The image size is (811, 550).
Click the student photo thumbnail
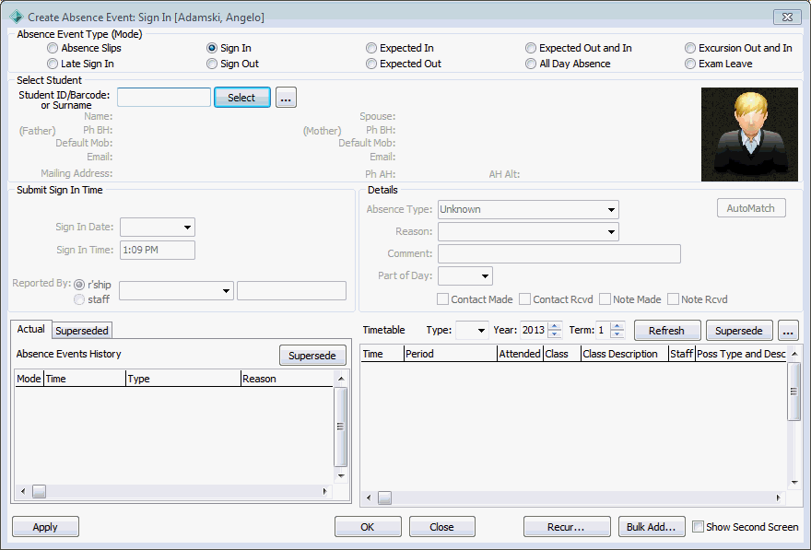749,135
